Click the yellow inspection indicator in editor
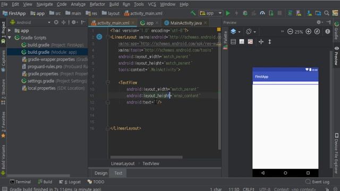Viewport: 340px width, 191px height. click(218, 29)
